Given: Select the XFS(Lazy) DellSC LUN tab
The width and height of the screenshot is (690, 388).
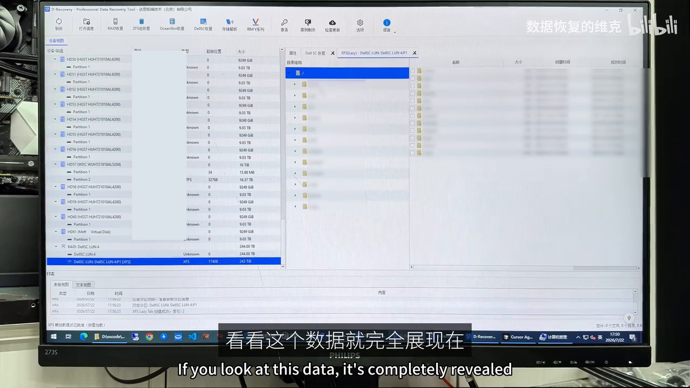Looking at the screenshot, I should pyautogui.click(x=374, y=53).
